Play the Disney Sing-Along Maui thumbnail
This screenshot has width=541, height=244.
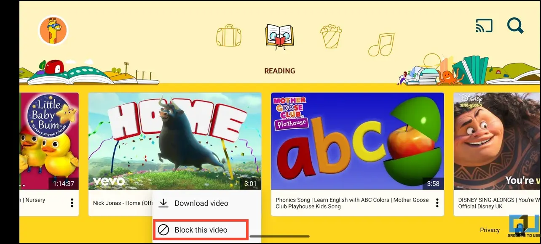point(497,141)
